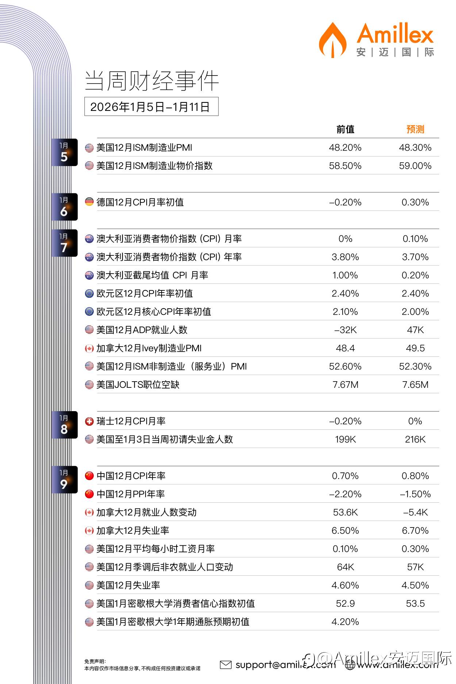The height and width of the screenshot is (684, 456).
Task: Select the 1月8 date badge
Action: [x=64, y=425]
